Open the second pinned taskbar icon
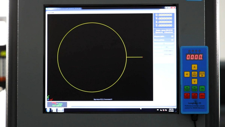225x127 pixels. [x=60, y=110]
